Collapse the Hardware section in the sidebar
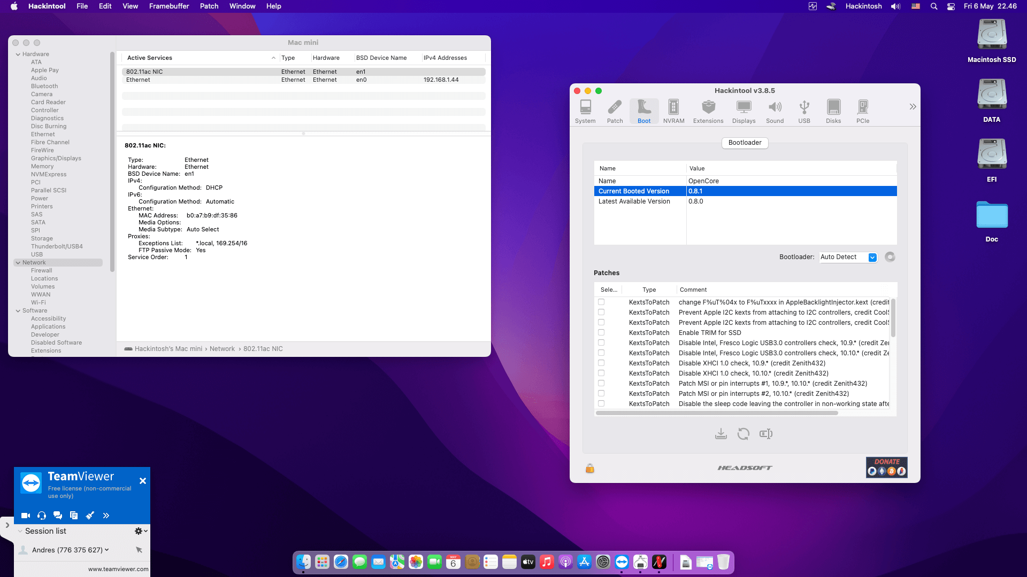The height and width of the screenshot is (577, 1027). (x=18, y=54)
